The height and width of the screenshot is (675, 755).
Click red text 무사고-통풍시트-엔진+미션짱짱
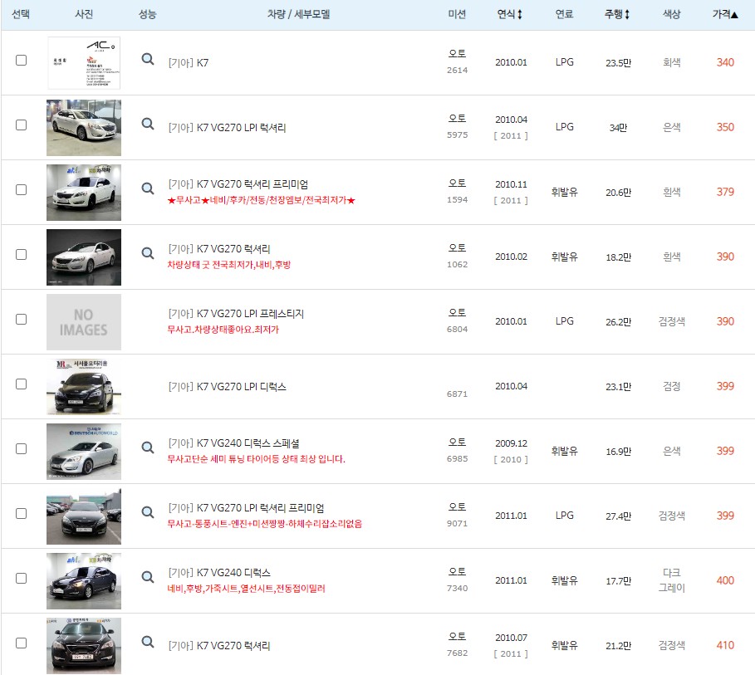click(265, 524)
